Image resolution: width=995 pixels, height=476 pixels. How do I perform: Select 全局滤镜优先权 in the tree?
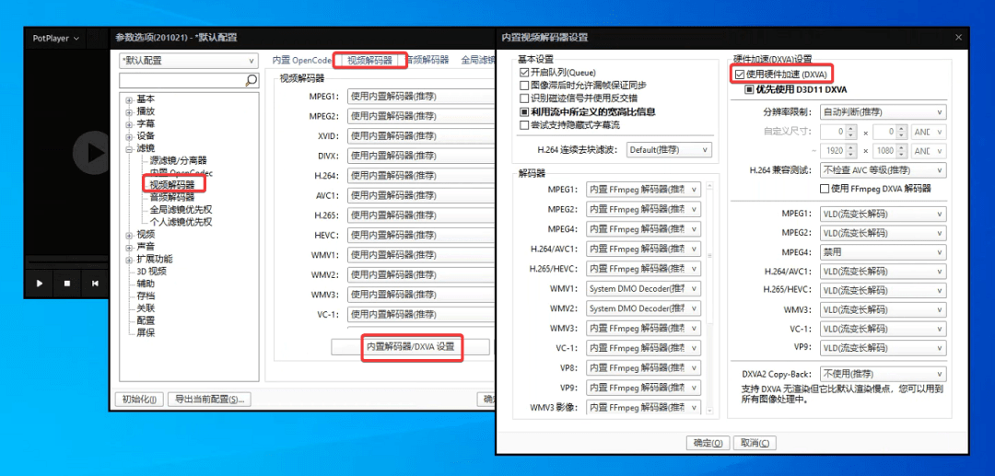click(181, 210)
